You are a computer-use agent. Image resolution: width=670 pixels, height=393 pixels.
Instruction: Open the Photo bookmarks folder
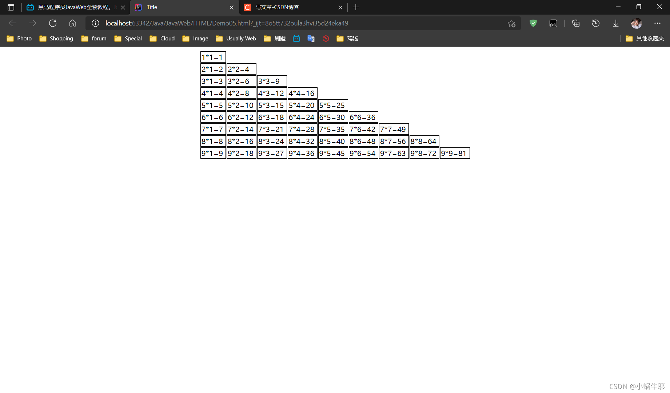click(x=19, y=39)
